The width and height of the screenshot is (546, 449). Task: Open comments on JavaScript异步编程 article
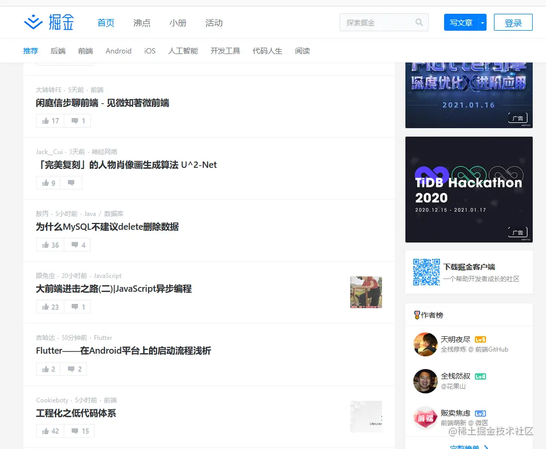pos(77,307)
